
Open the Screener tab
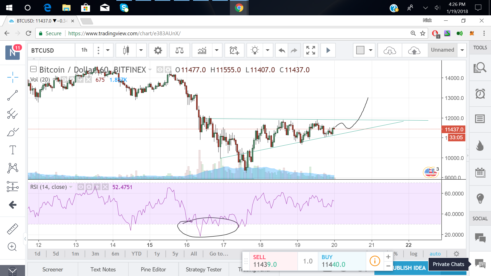click(x=53, y=269)
